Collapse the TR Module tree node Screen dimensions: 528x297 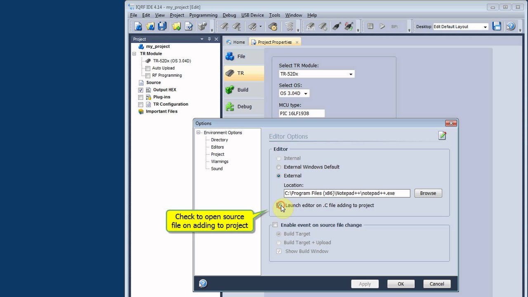pos(134,54)
